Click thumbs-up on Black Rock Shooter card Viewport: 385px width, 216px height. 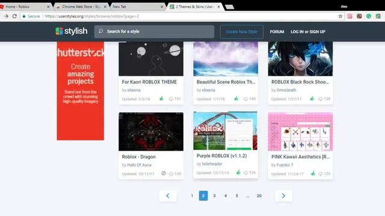point(312,98)
